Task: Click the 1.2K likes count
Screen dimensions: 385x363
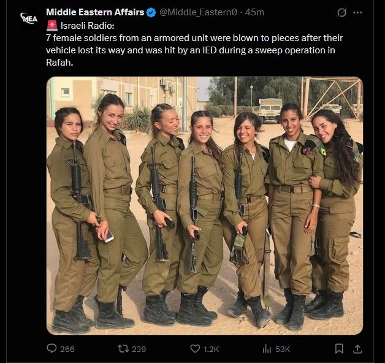Action: [x=211, y=349]
